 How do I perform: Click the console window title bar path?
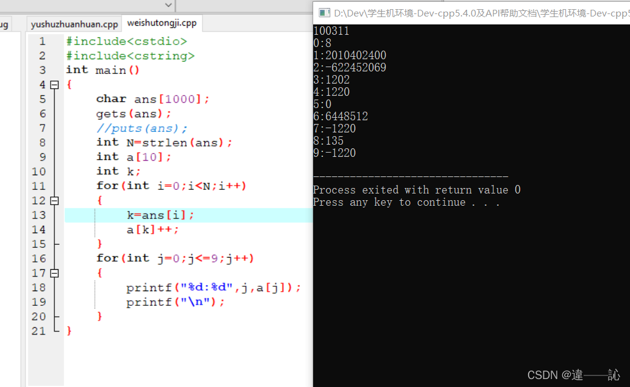point(481,13)
